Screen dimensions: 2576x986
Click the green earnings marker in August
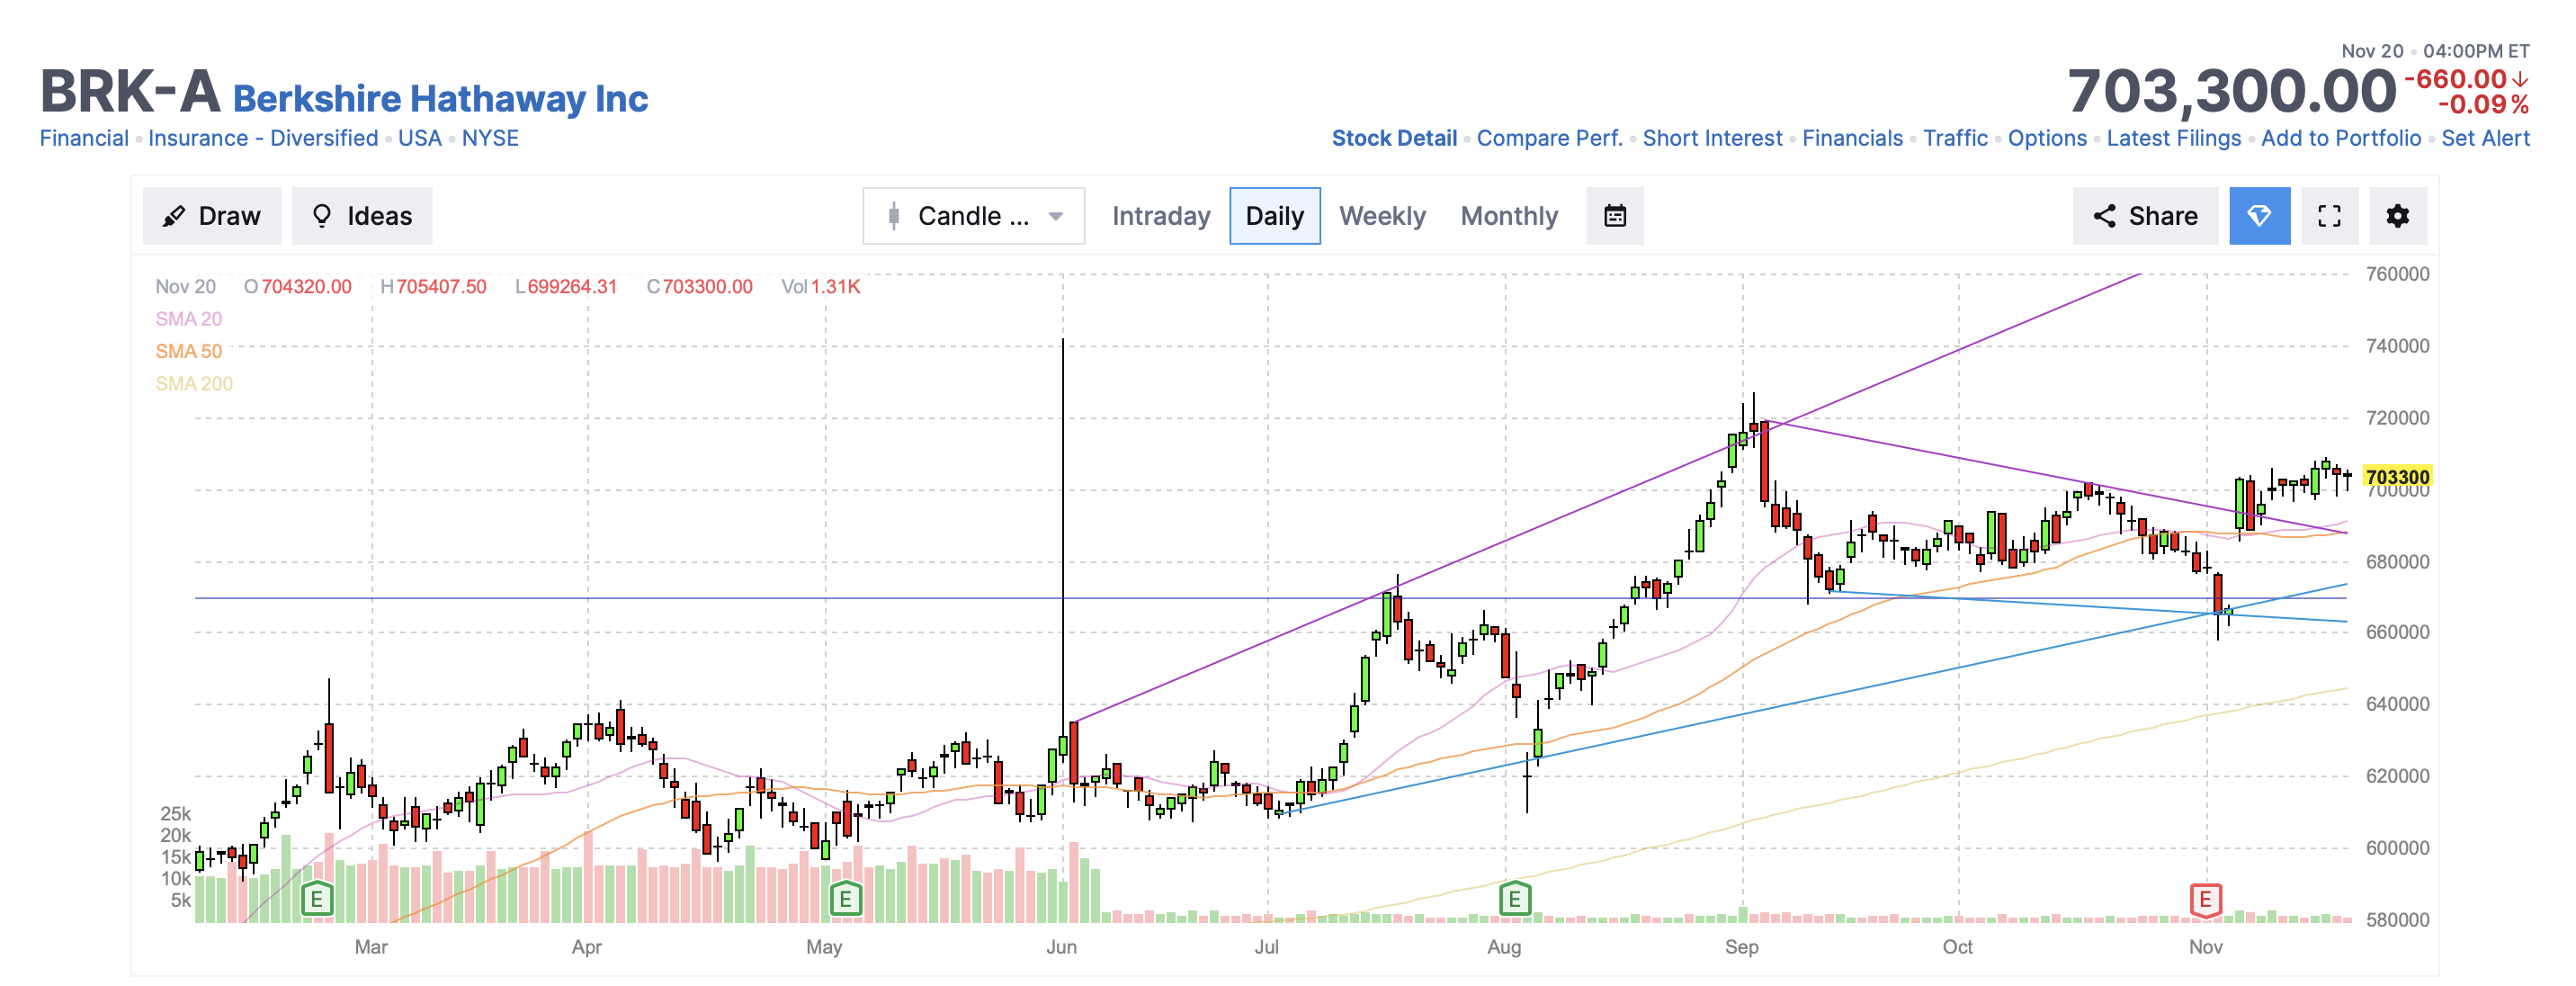click(1513, 899)
